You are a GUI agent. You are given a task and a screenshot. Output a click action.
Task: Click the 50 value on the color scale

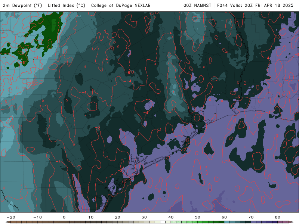click(x=198, y=217)
